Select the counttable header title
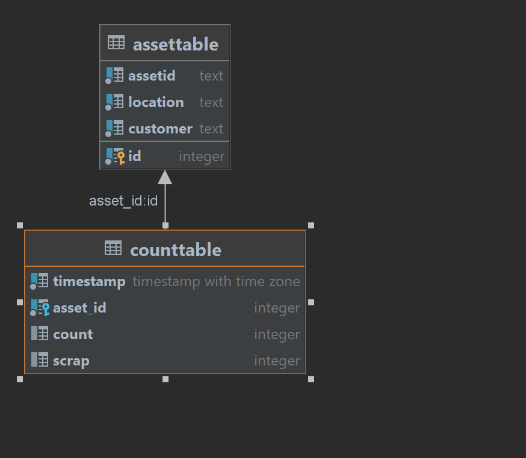Image resolution: width=526 pixels, height=458 pixels. click(x=175, y=250)
